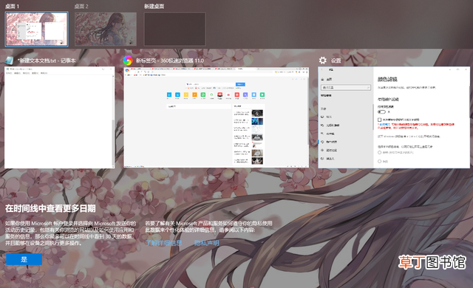Screen dimensions: 473x288
Task: Select the second filter radio button in Settings
Action: tap(379, 161)
